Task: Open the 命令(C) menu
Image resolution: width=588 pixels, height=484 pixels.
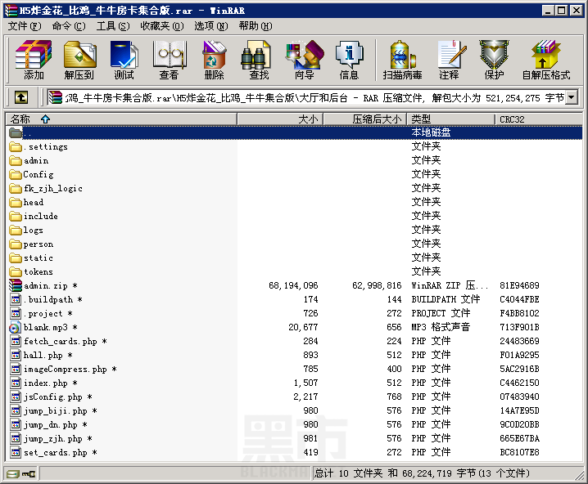Action: click(69, 26)
